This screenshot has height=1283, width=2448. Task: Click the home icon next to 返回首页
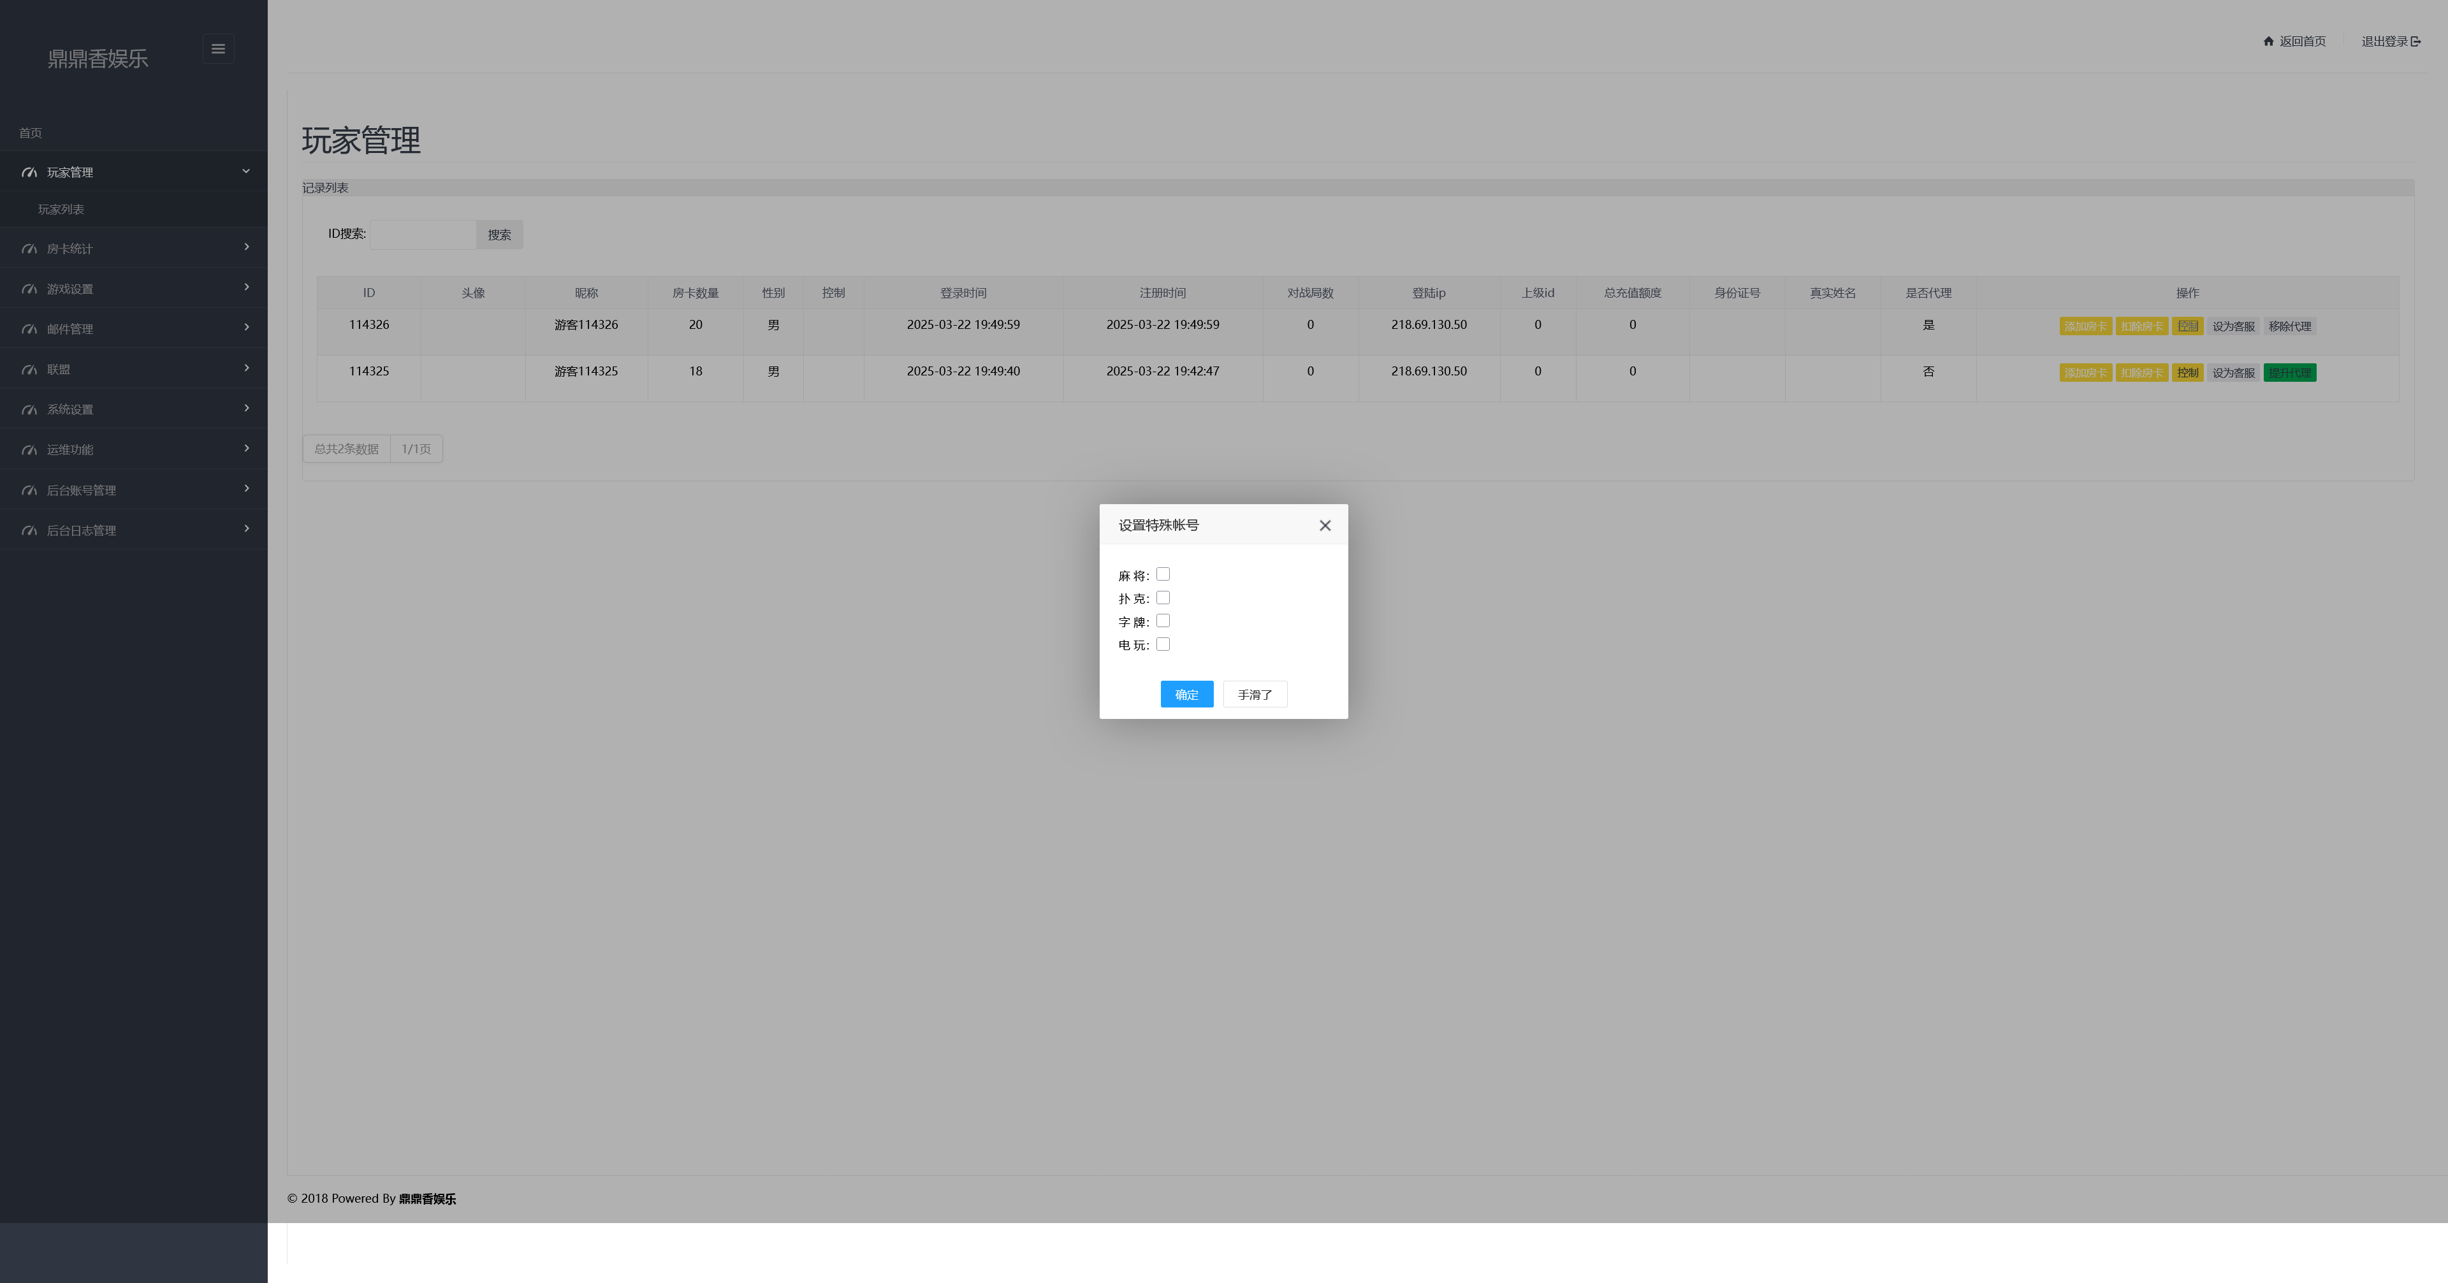pos(2268,41)
